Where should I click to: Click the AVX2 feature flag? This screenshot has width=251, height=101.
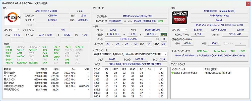57,50
